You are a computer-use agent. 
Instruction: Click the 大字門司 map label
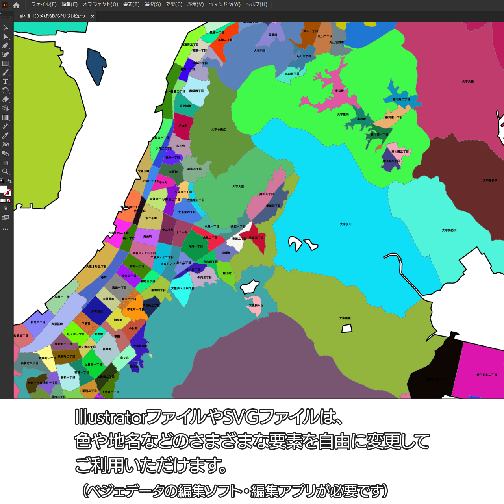click(260, 51)
